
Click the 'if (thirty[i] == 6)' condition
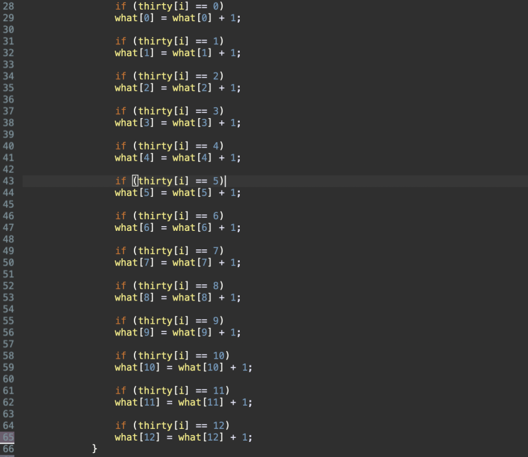click(x=169, y=216)
